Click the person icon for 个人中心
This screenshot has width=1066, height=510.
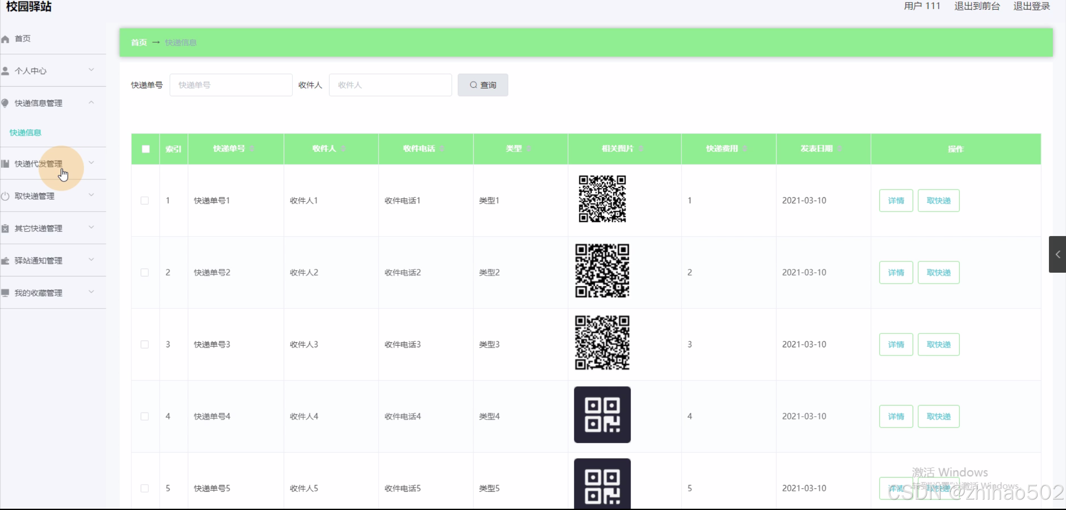click(5, 71)
